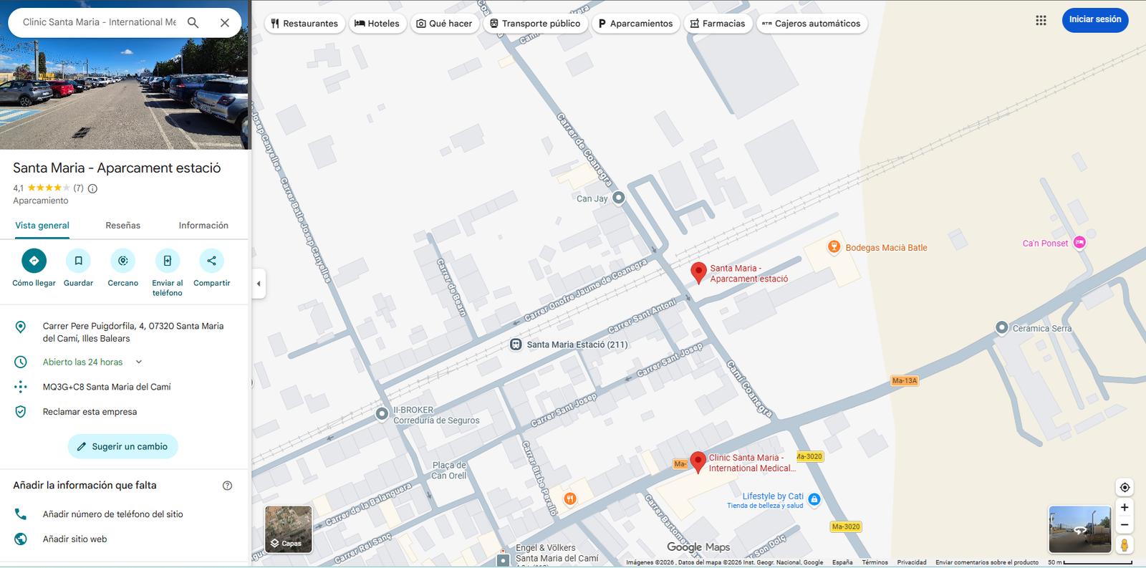Switch to the Reseñas tab
1146x568 pixels.
coord(123,225)
